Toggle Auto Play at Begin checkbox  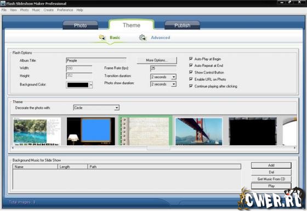coord(191,59)
